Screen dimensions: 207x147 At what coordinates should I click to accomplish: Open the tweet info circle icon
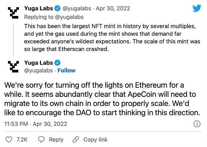pyautogui.click(x=197, y=124)
